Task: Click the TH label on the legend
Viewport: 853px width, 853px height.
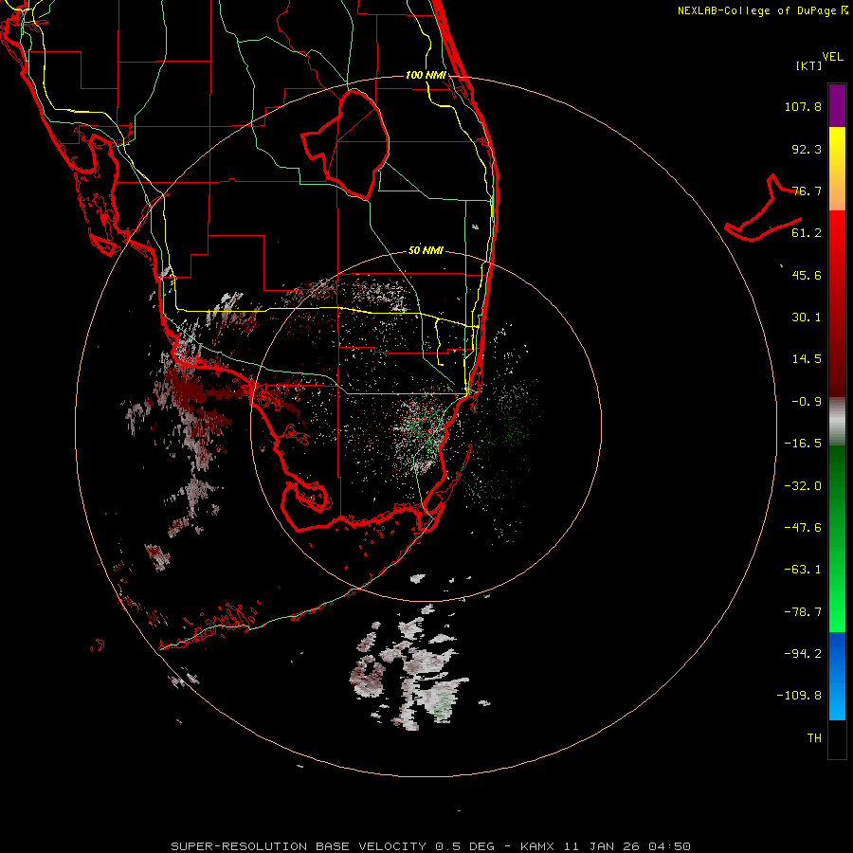Action: coord(814,738)
